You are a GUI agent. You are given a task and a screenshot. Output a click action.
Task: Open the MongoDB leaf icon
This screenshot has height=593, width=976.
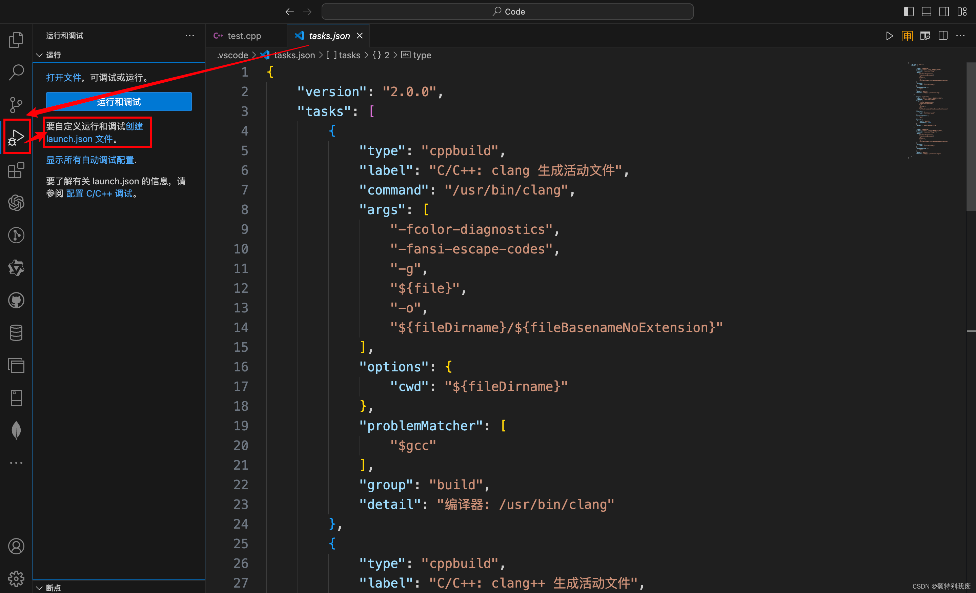pos(16,430)
